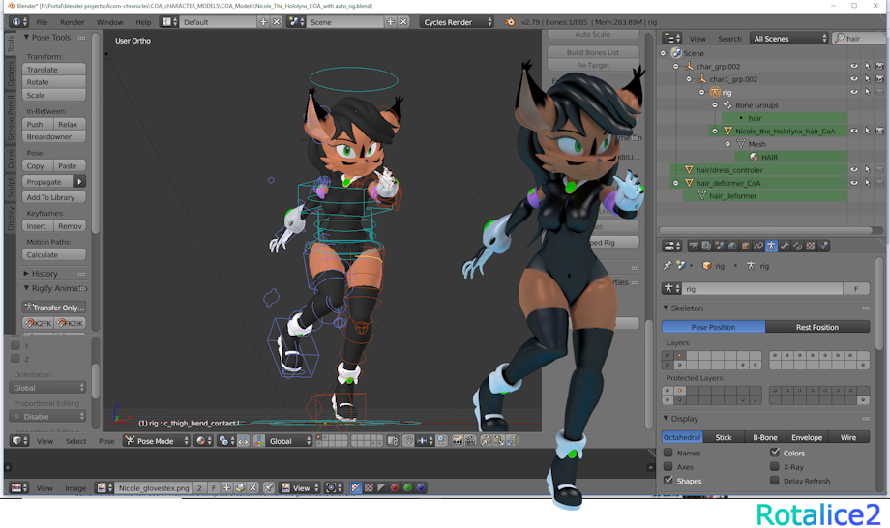The width and height of the screenshot is (890, 528).
Task: Click the Breakdowner button
Action: click(x=54, y=136)
